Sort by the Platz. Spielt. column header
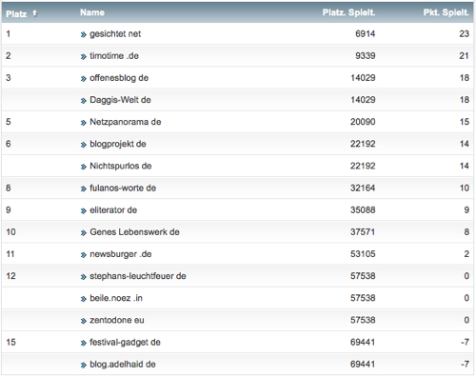 coord(348,12)
